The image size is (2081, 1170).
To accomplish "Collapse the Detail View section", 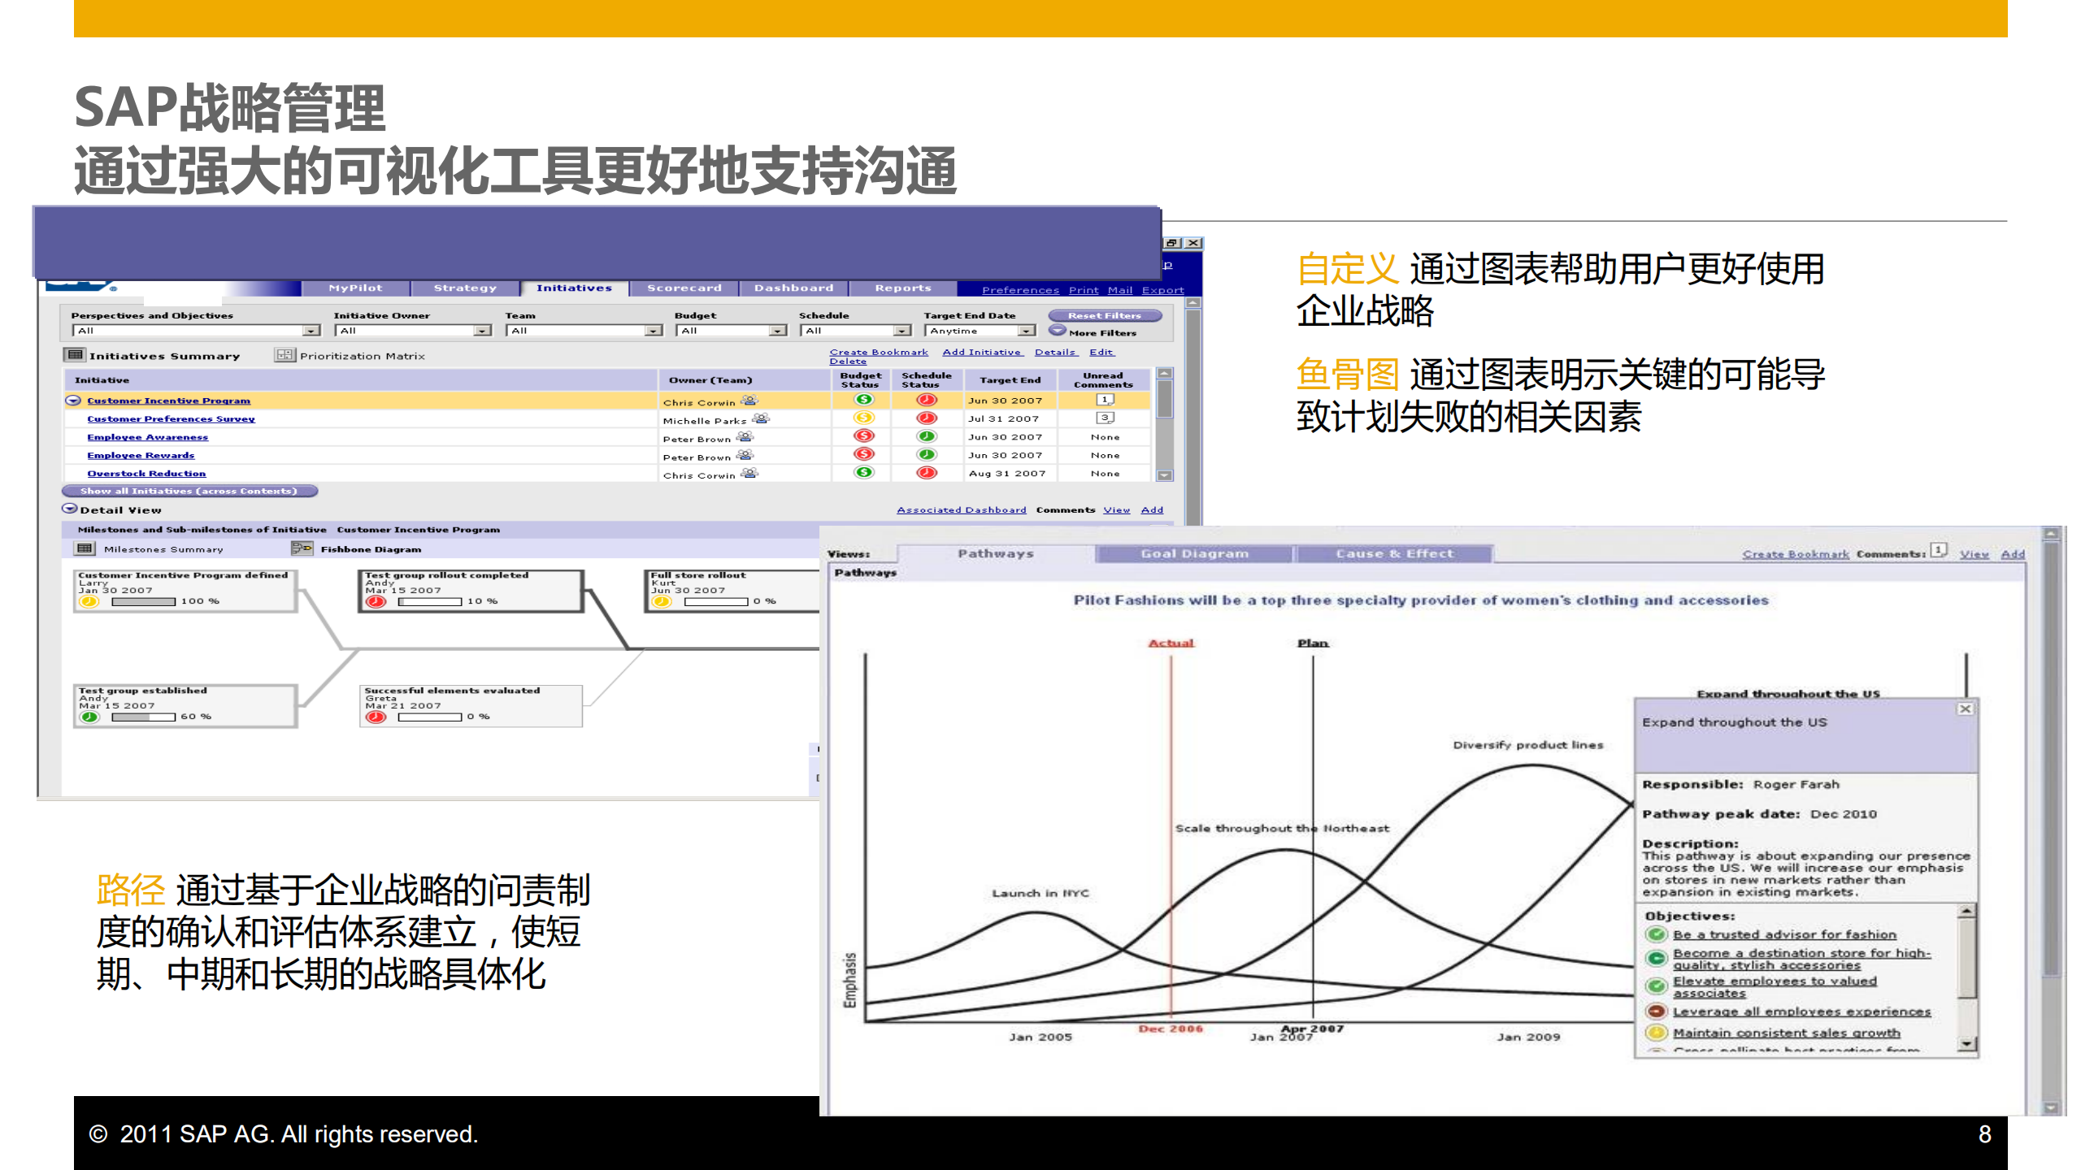I will tap(70, 509).
